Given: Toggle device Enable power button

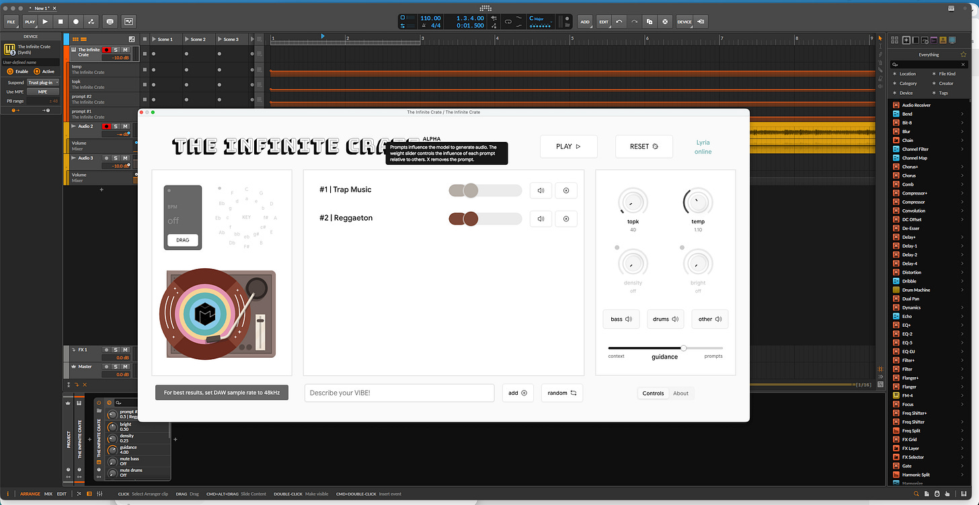Looking at the screenshot, I should (x=9, y=71).
